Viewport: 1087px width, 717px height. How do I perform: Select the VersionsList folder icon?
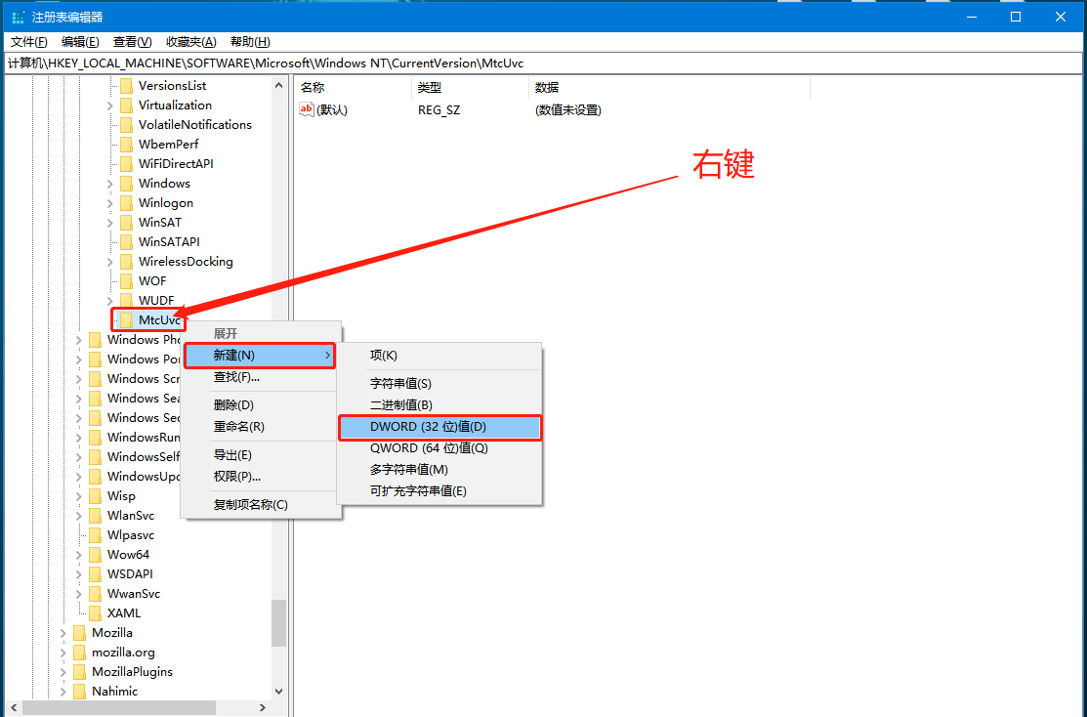click(126, 85)
